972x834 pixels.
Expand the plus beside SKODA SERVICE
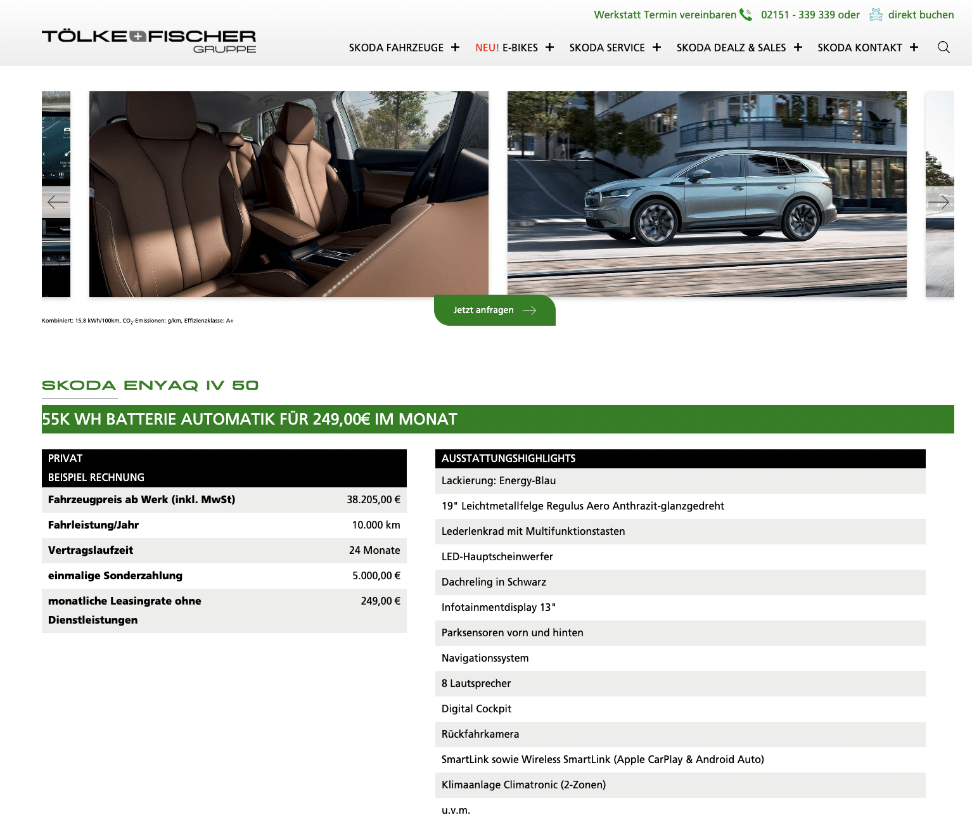click(x=656, y=48)
